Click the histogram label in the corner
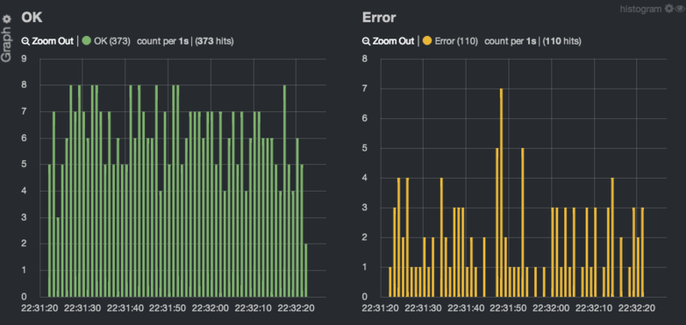 point(641,9)
